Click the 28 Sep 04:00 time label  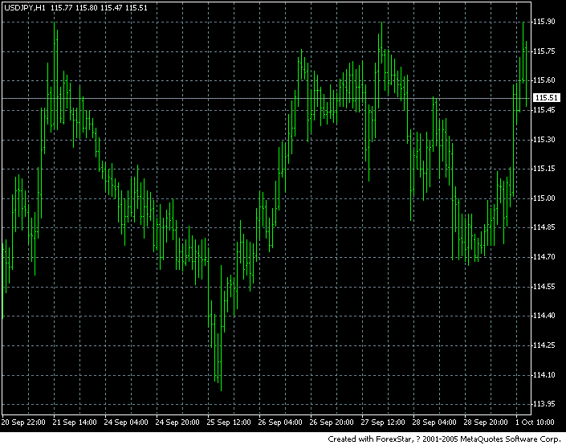point(434,423)
